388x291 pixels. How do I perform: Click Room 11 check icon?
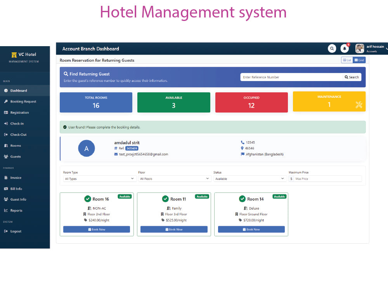tap(165, 199)
